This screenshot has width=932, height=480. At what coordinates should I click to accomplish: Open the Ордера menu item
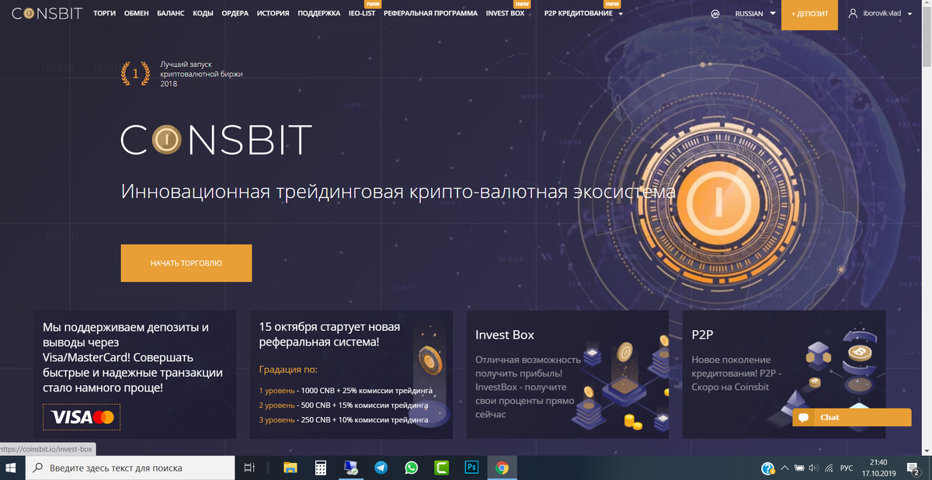(235, 14)
